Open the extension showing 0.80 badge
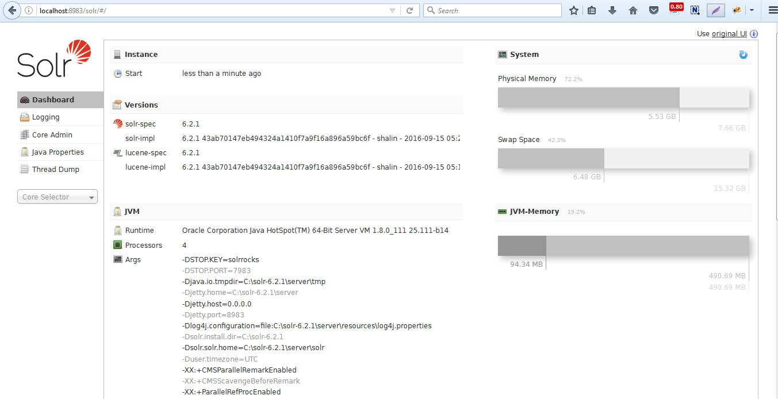The width and height of the screenshot is (778, 399). tap(675, 9)
